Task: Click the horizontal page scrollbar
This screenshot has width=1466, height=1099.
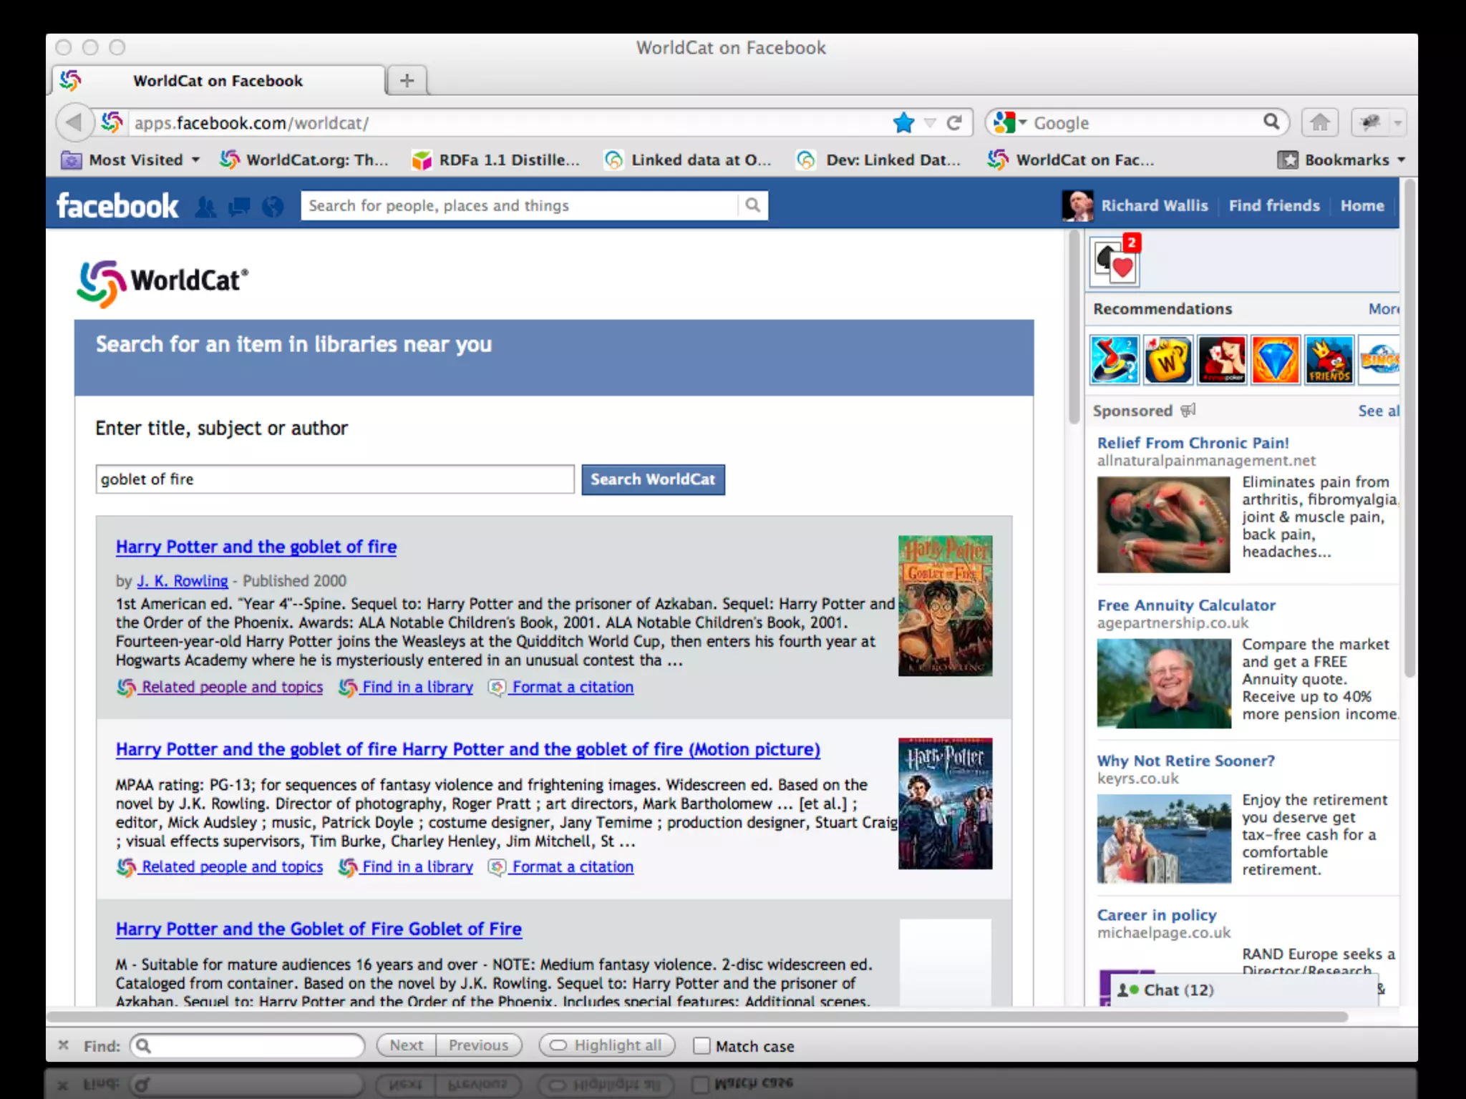Action: 696,1017
